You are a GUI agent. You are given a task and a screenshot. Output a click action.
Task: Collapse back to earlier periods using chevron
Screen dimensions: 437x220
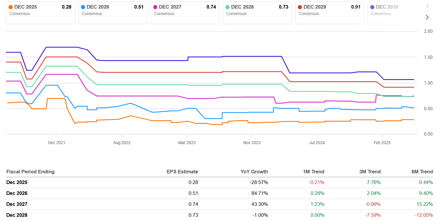pyautogui.click(x=427, y=6)
